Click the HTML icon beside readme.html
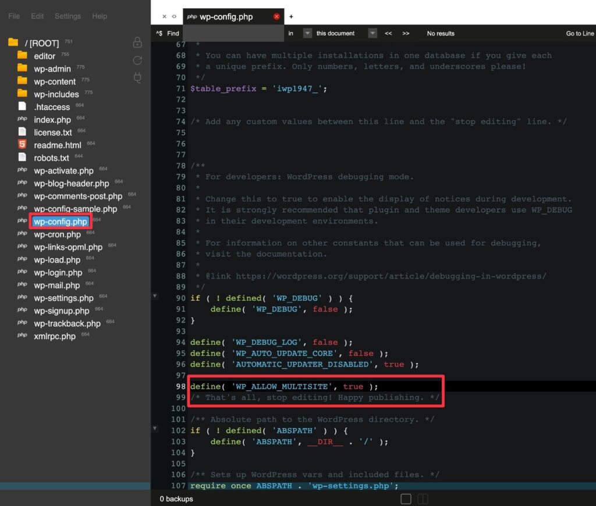This screenshot has height=506, width=596. pyautogui.click(x=22, y=145)
